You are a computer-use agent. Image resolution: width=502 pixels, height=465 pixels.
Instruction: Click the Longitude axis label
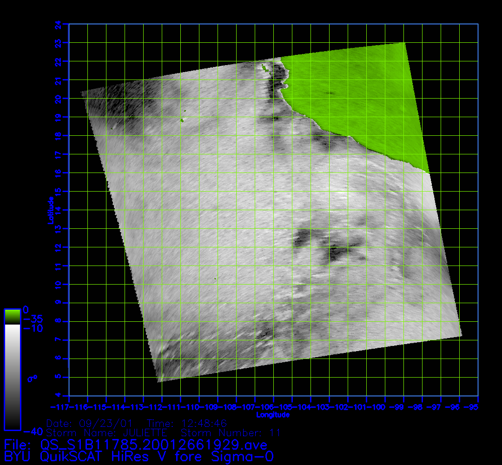click(x=273, y=415)
